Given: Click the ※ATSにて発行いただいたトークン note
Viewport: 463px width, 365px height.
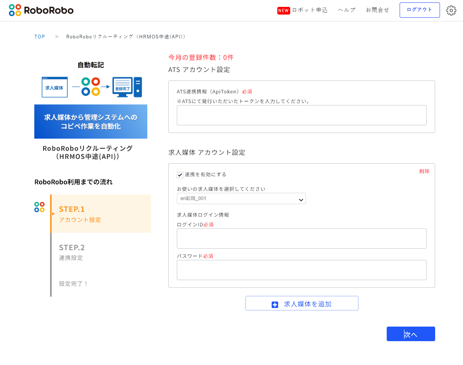Looking at the screenshot, I should tap(243, 101).
